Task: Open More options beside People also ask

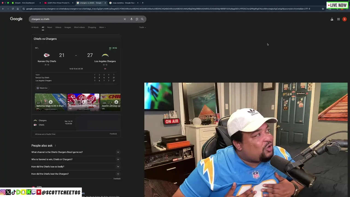Action: pos(55,146)
